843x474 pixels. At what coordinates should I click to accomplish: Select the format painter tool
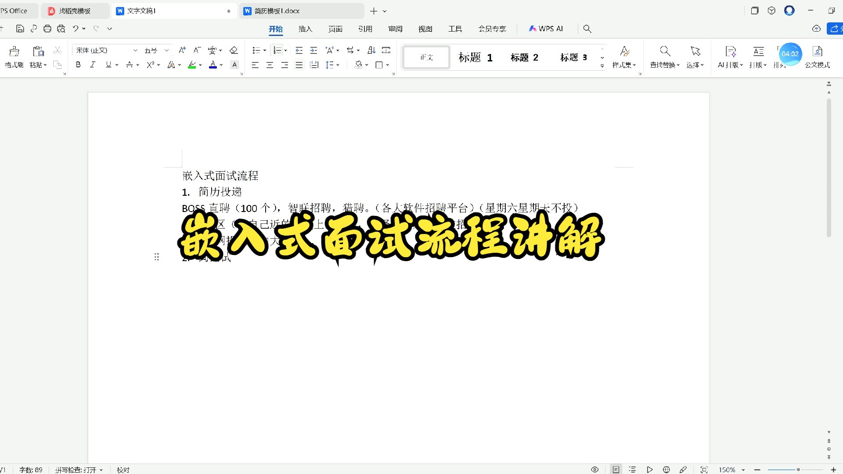pyautogui.click(x=14, y=57)
